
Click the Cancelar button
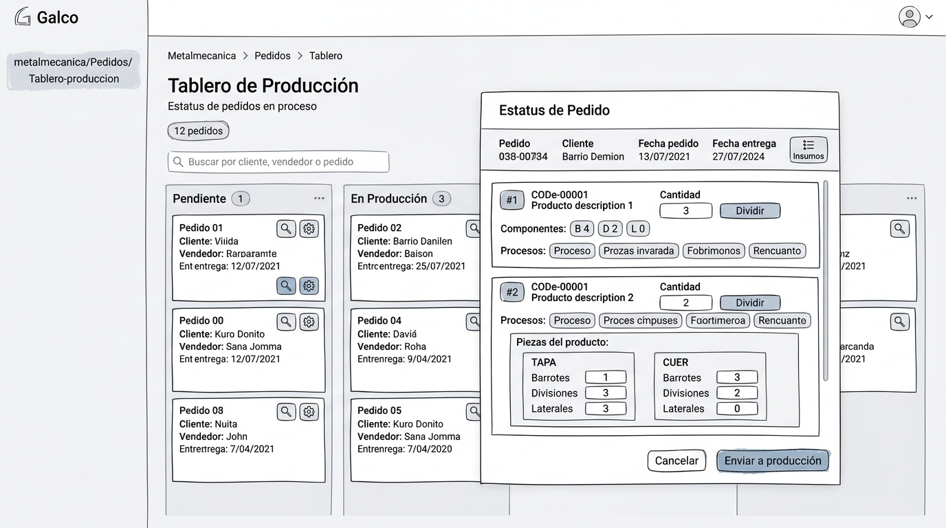point(676,461)
